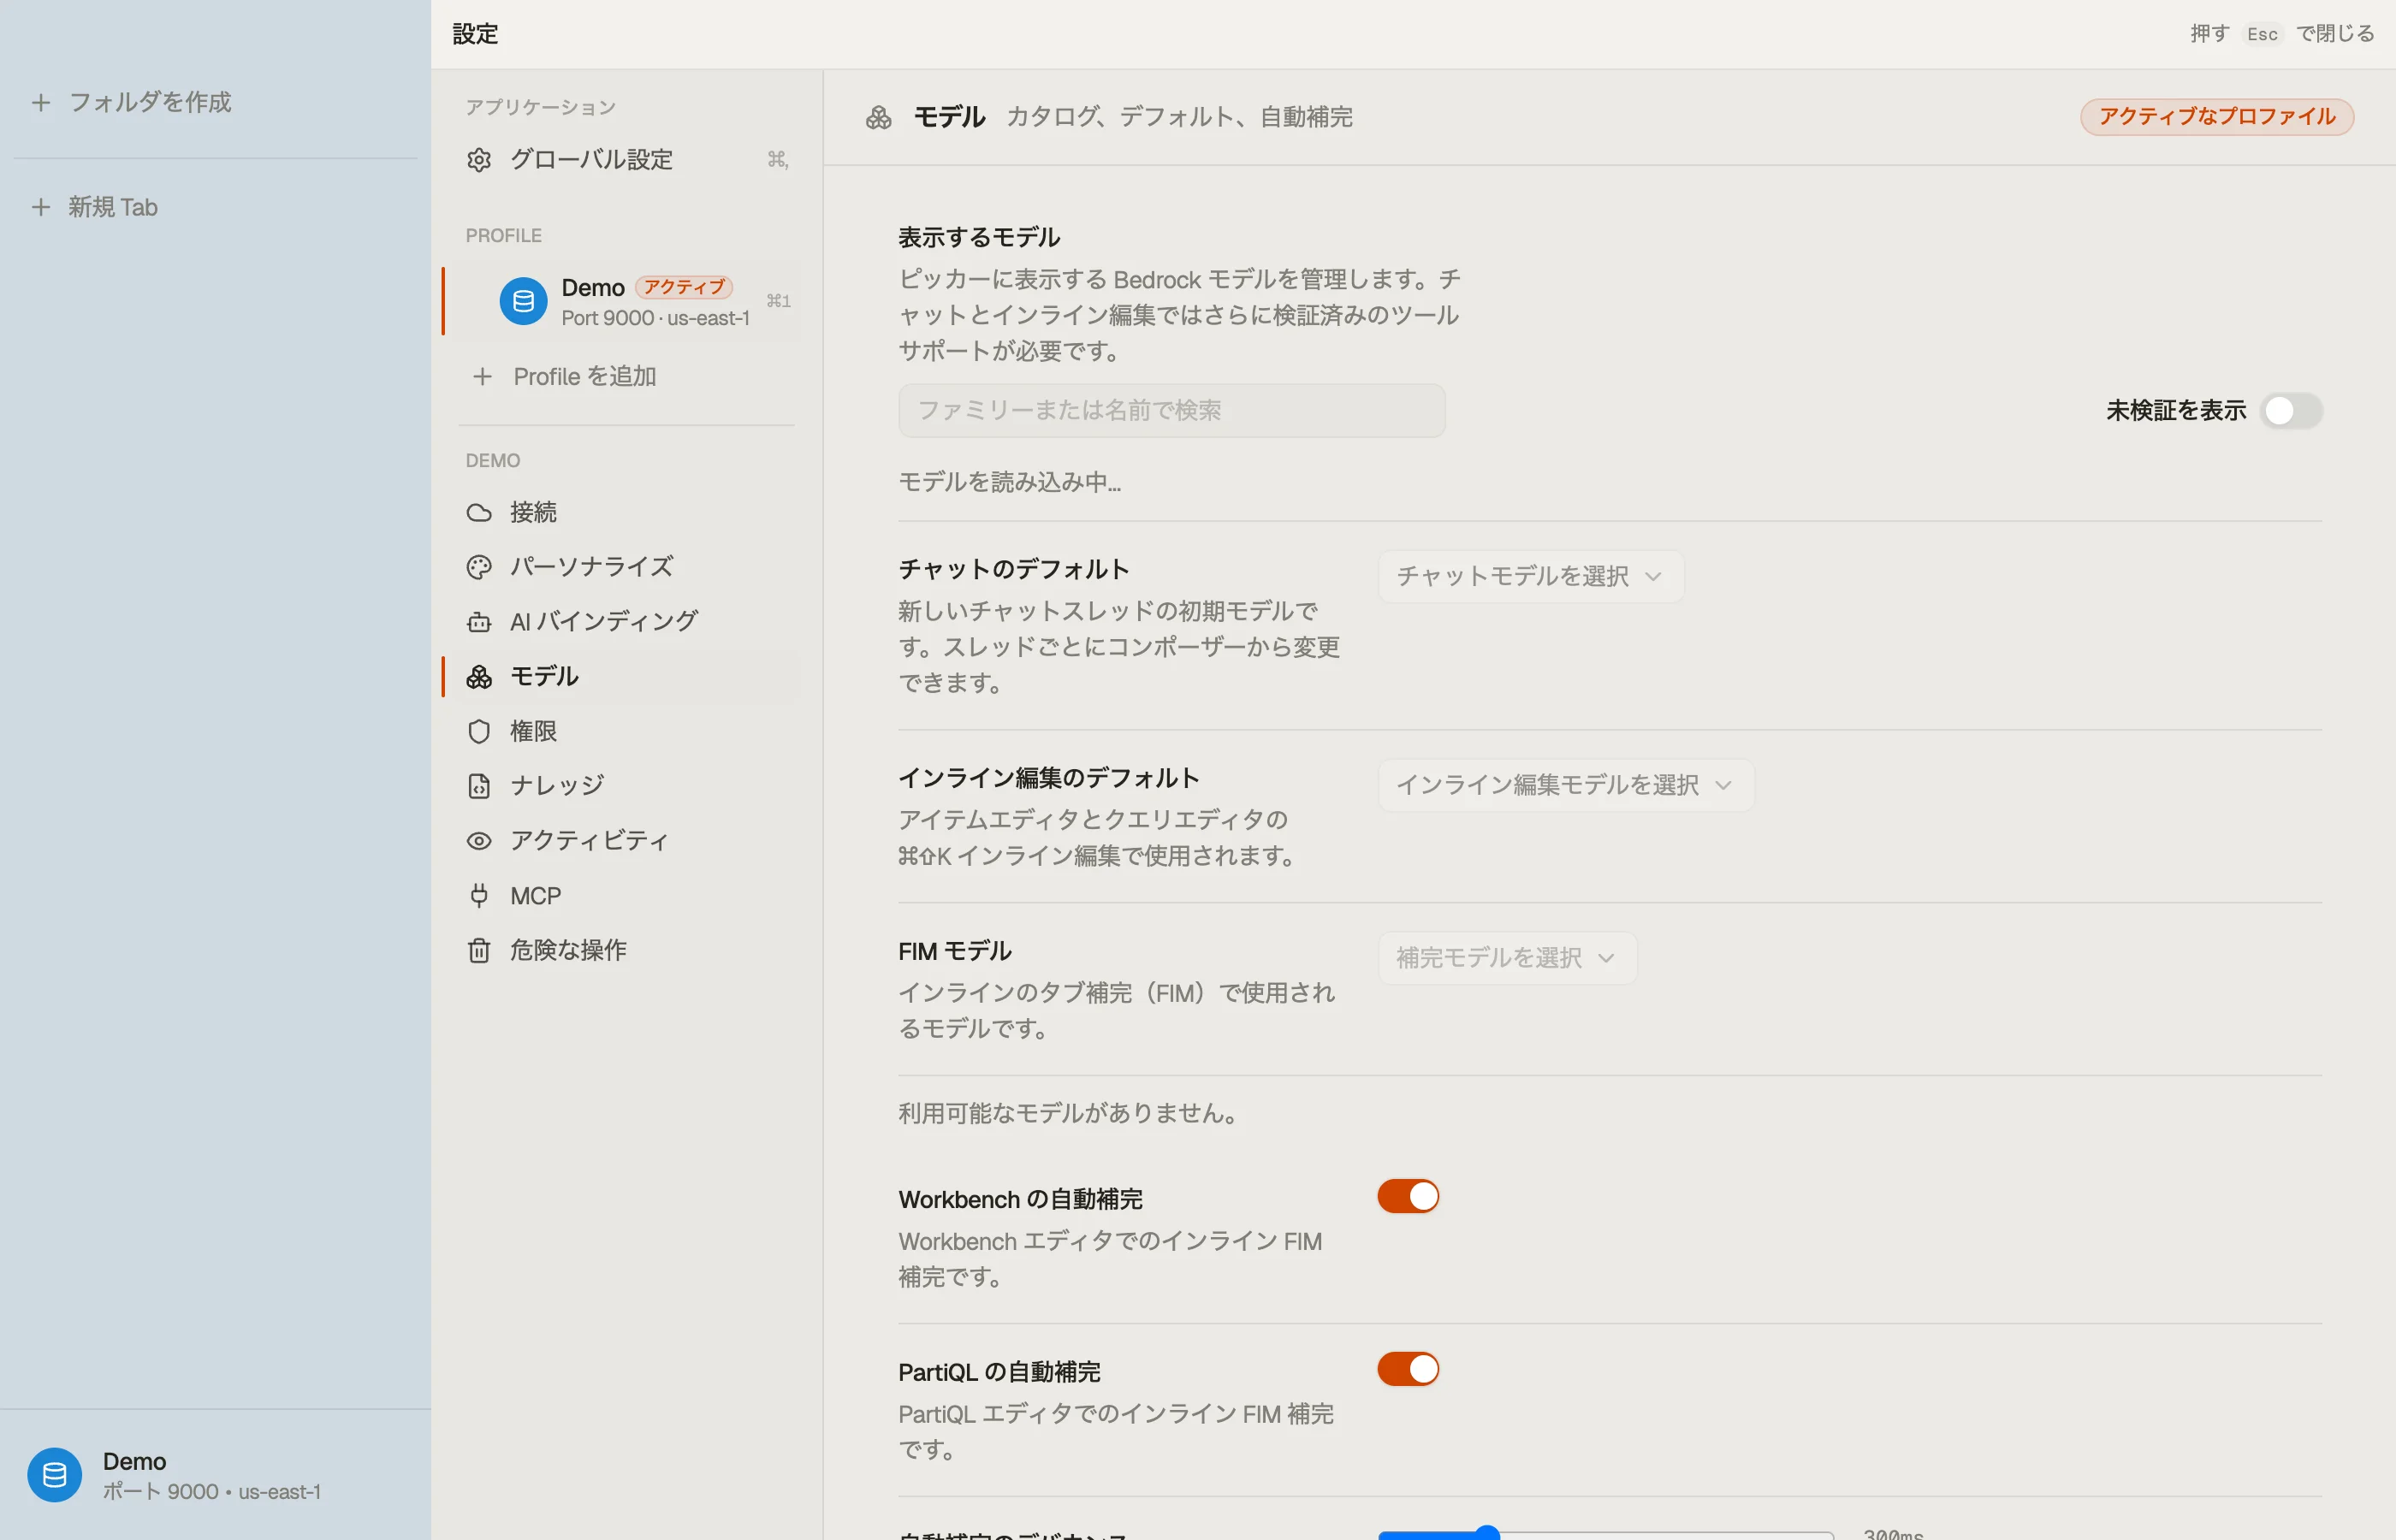Click Profile を追加 button
This screenshot has height=1540, width=2396.
pyautogui.click(x=564, y=377)
